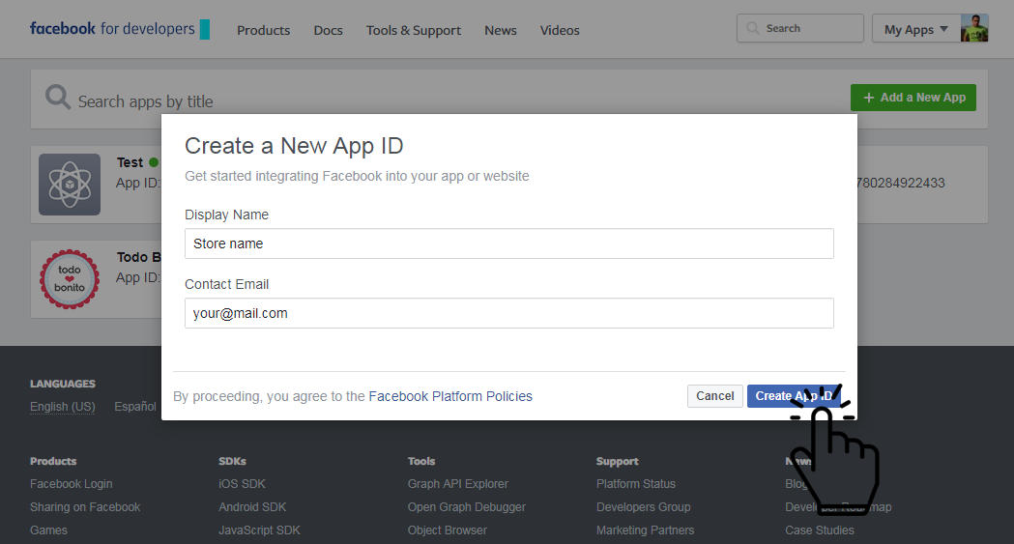Open the Products menu
1014x544 pixels.
coord(263,30)
